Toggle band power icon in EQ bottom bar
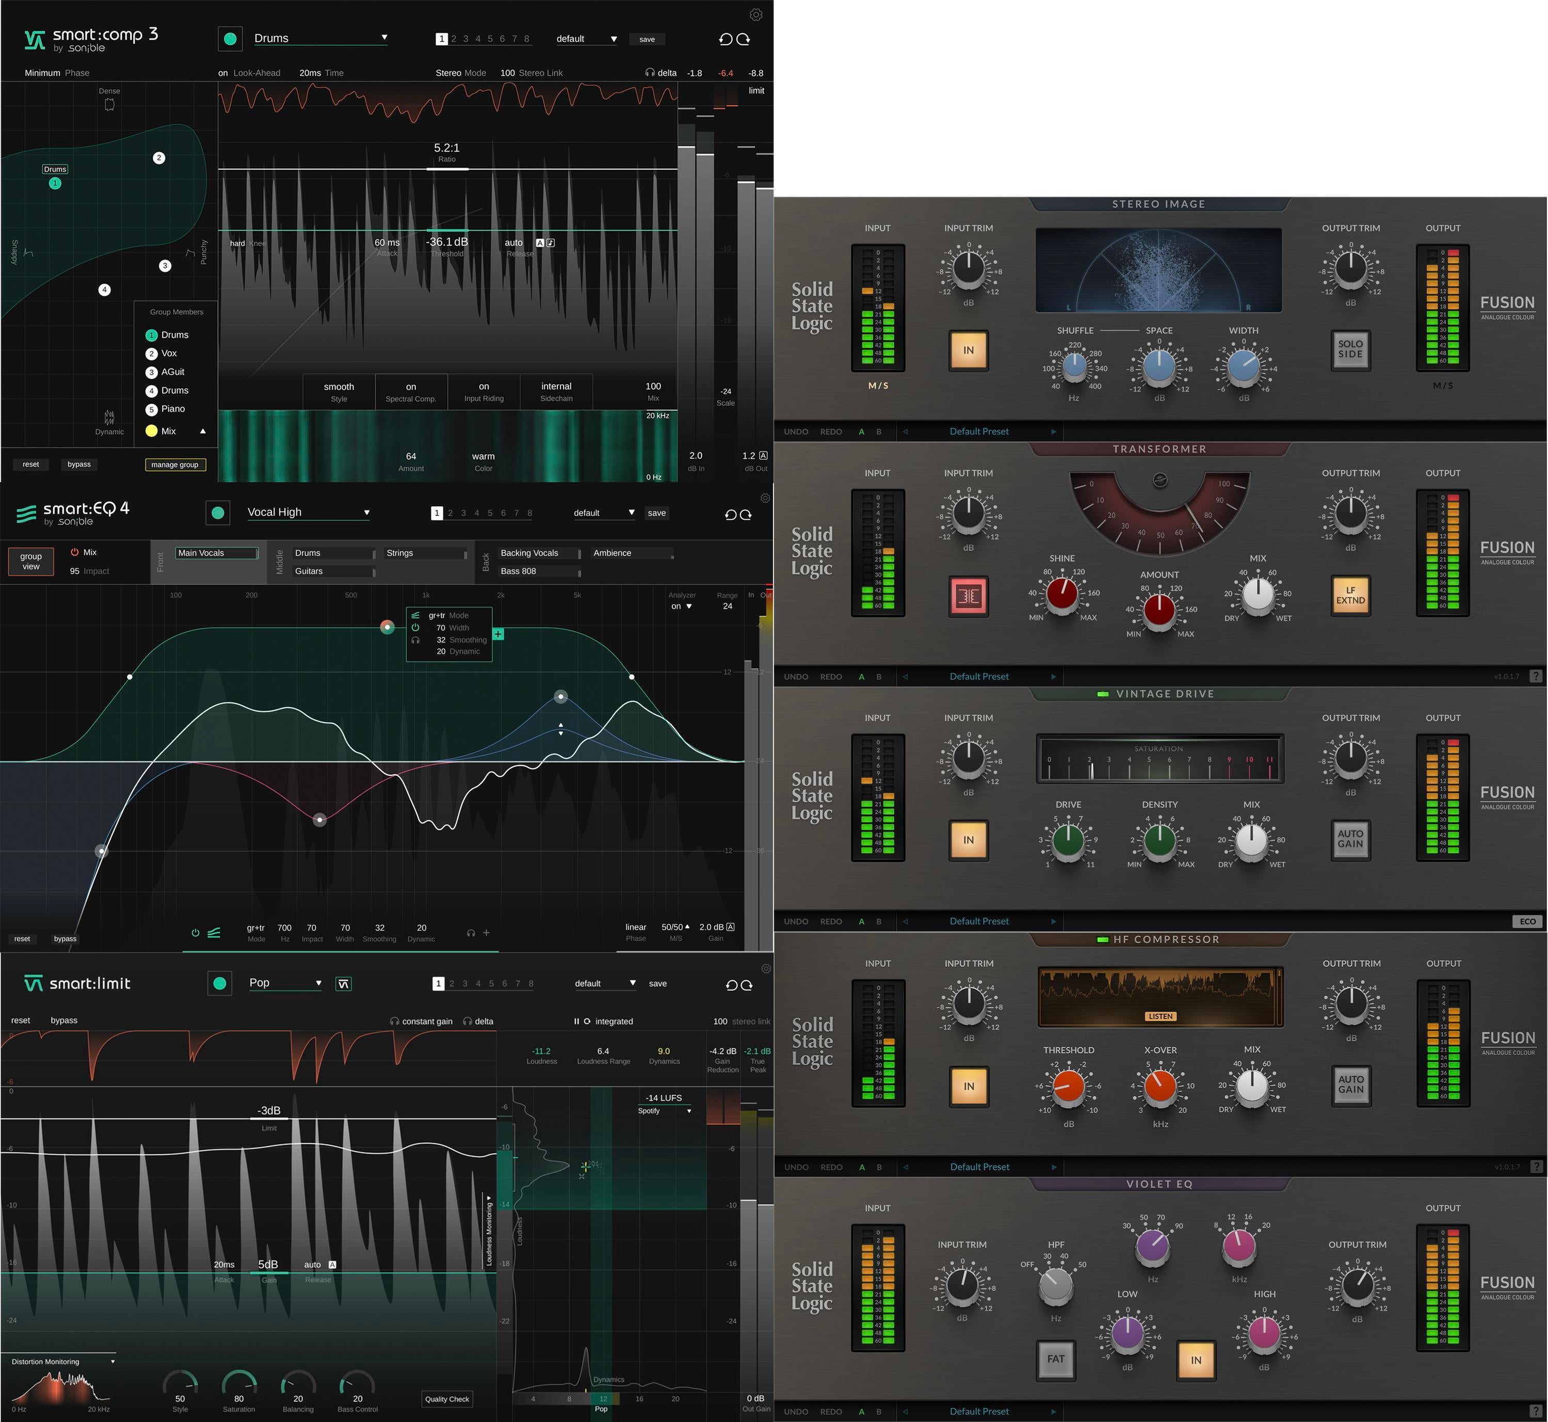This screenshot has height=1422, width=1548. tap(196, 933)
